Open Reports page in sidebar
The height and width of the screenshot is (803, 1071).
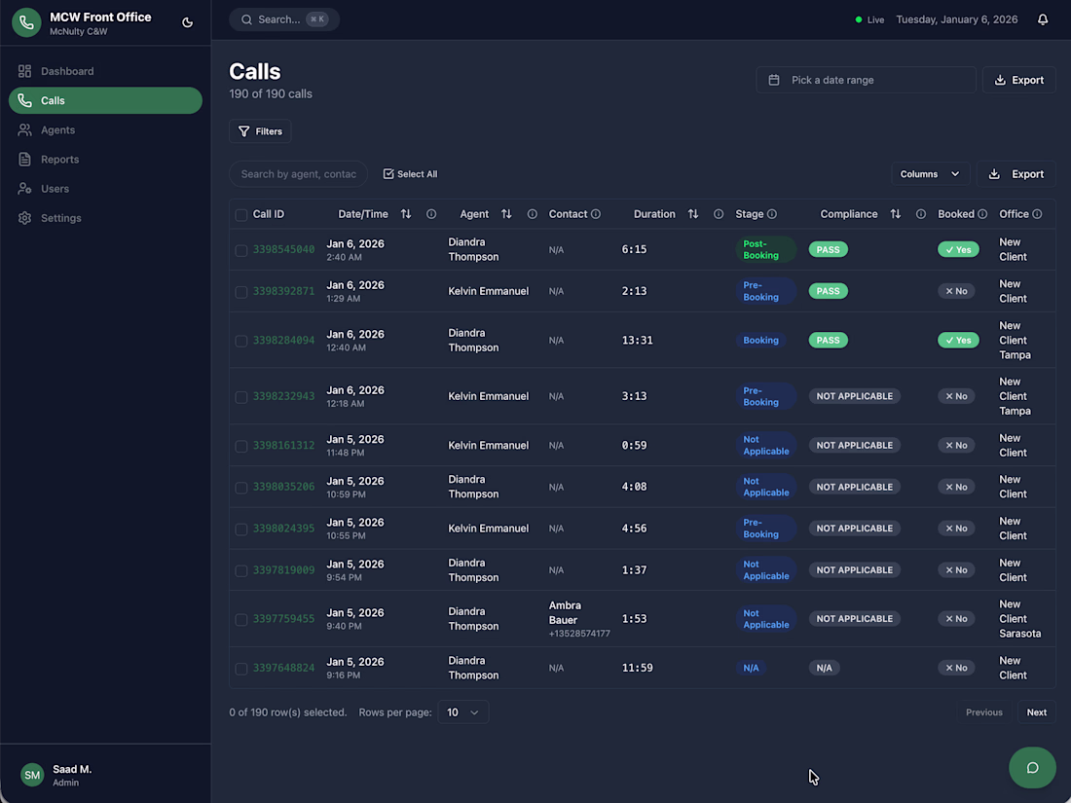click(x=105, y=159)
